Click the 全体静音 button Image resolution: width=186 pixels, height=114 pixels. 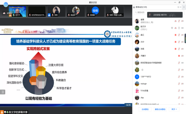coord(145,109)
